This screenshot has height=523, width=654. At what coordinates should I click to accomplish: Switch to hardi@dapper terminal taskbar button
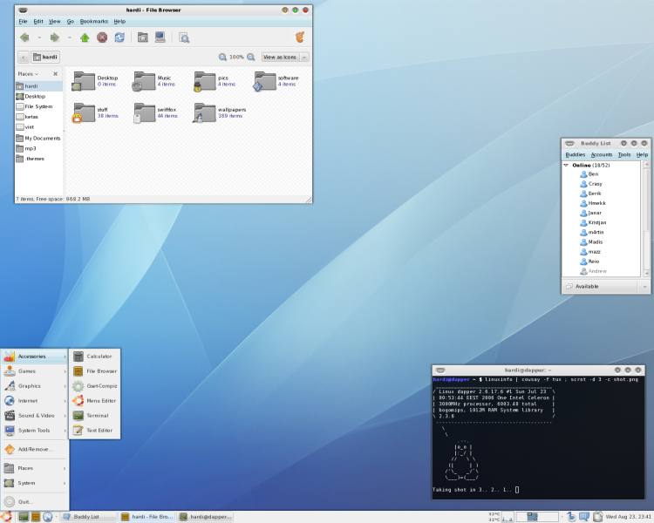point(206,517)
